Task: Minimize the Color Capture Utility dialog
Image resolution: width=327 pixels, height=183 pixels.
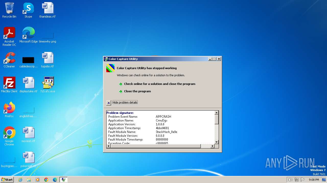Action: pyautogui.click(x=210, y=59)
